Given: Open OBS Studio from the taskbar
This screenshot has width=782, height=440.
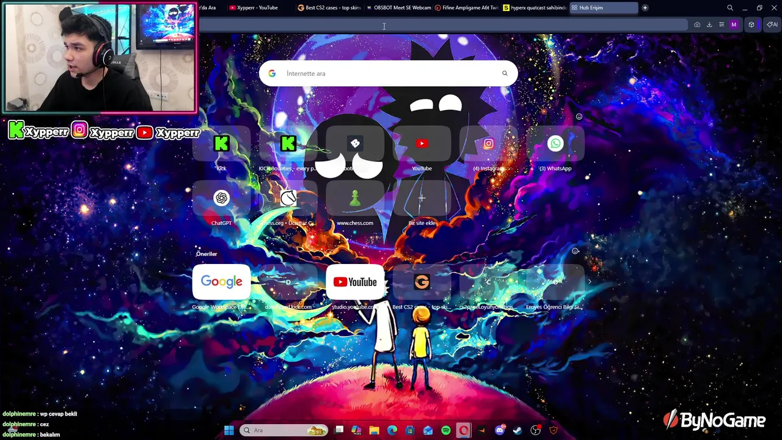Looking at the screenshot, I should 536,430.
